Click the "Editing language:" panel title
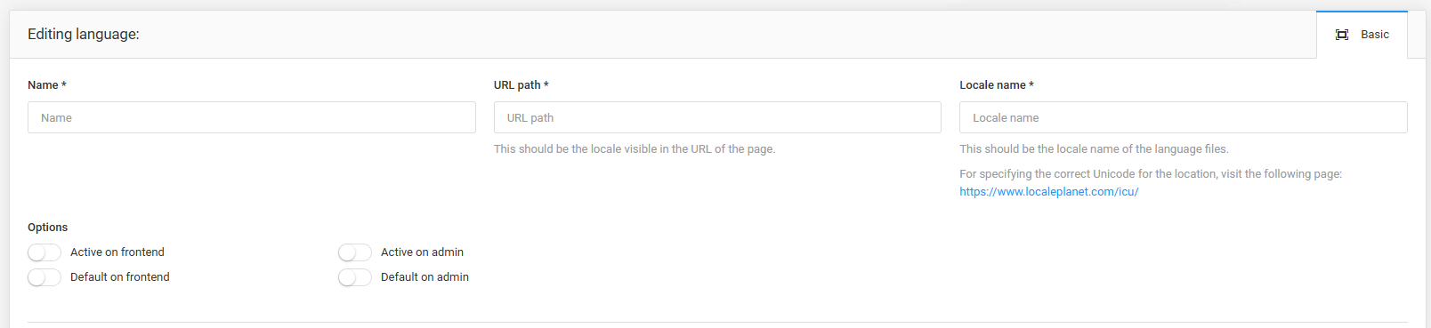The image size is (1431, 328). pos(84,35)
